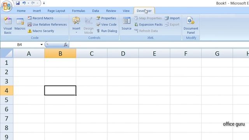Start Record Macro
Image resolution: width=249 pixels, height=140 pixels.
pyautogui.click(x=40, y=18)
